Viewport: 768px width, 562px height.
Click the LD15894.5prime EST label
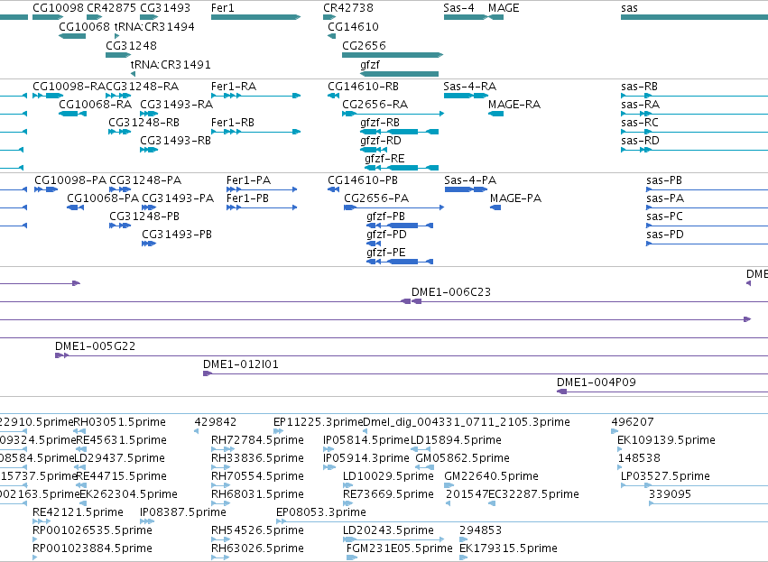456,440
